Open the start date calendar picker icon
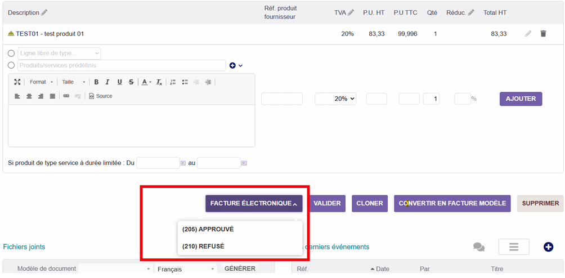 pos(183,163)
